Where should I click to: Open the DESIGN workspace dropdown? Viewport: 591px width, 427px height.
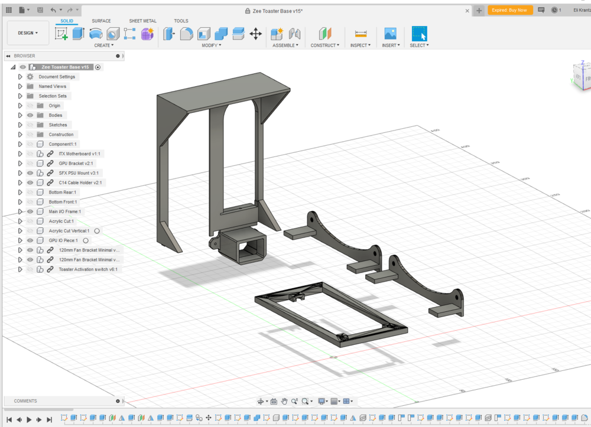click(28, 33)
